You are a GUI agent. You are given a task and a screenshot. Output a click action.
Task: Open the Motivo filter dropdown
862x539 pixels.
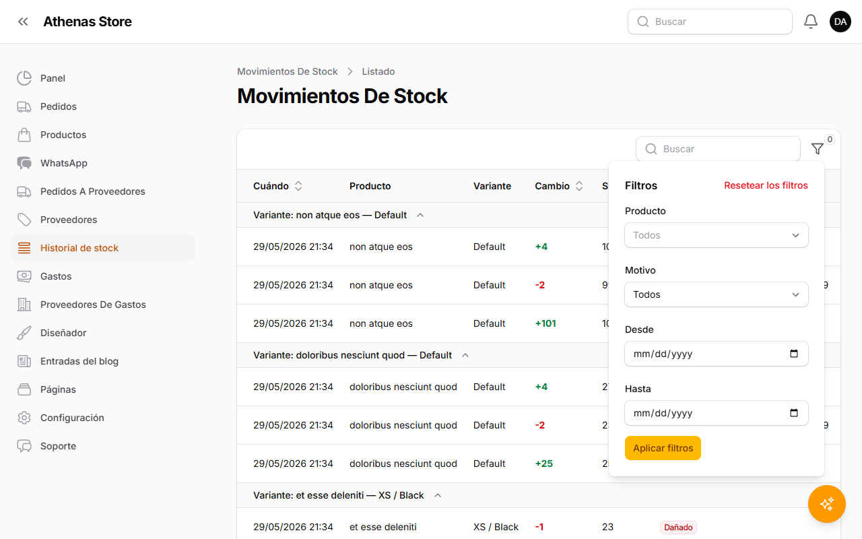pos(717,294)
